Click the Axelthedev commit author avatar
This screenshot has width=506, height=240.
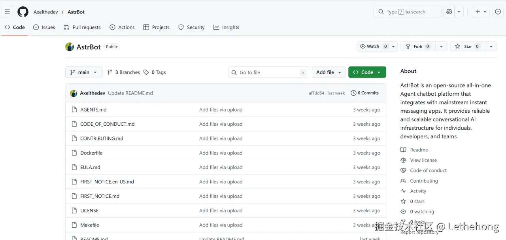tap(74, 93)
